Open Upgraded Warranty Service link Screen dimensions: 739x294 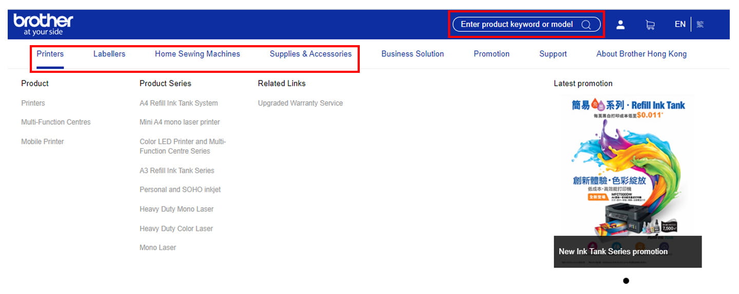tap(300, 103)
